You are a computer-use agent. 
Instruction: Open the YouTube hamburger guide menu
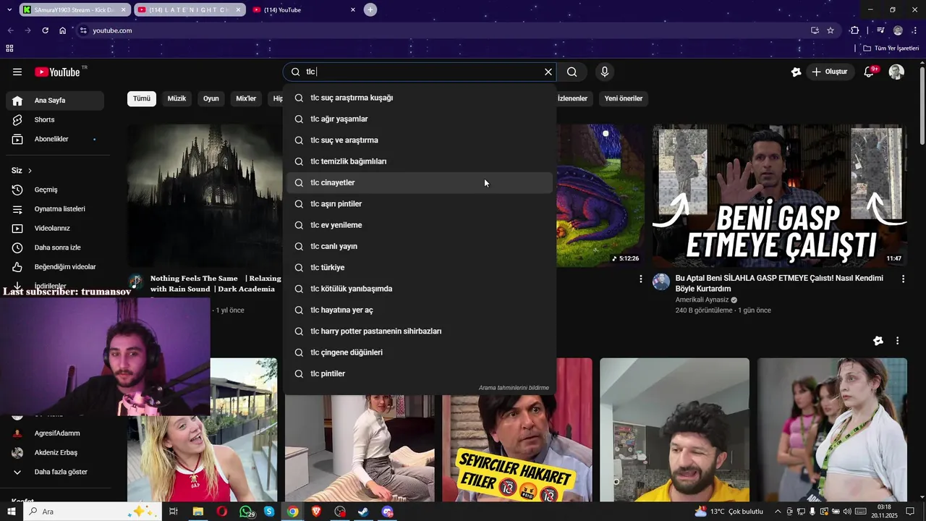click(17, 72)
